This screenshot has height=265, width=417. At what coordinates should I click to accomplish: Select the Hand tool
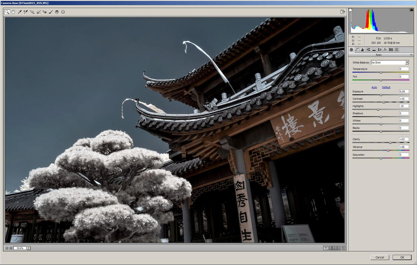[x=13, y=12]
